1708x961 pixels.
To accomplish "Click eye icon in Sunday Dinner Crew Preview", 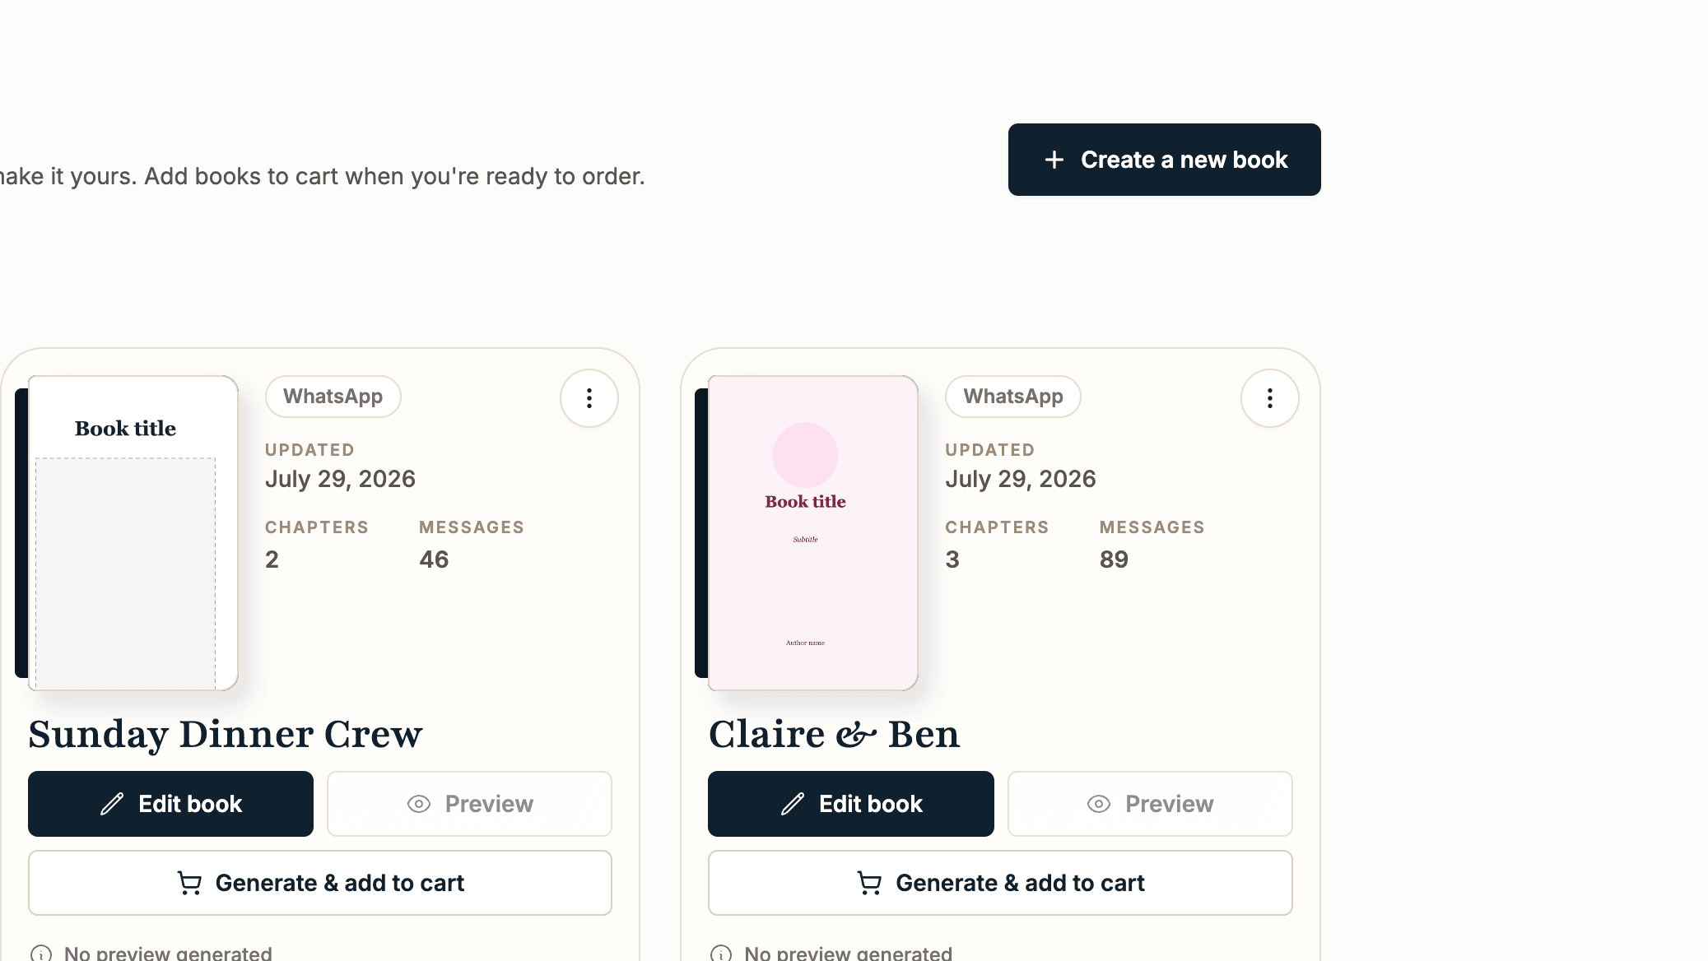I will point(419,804).
